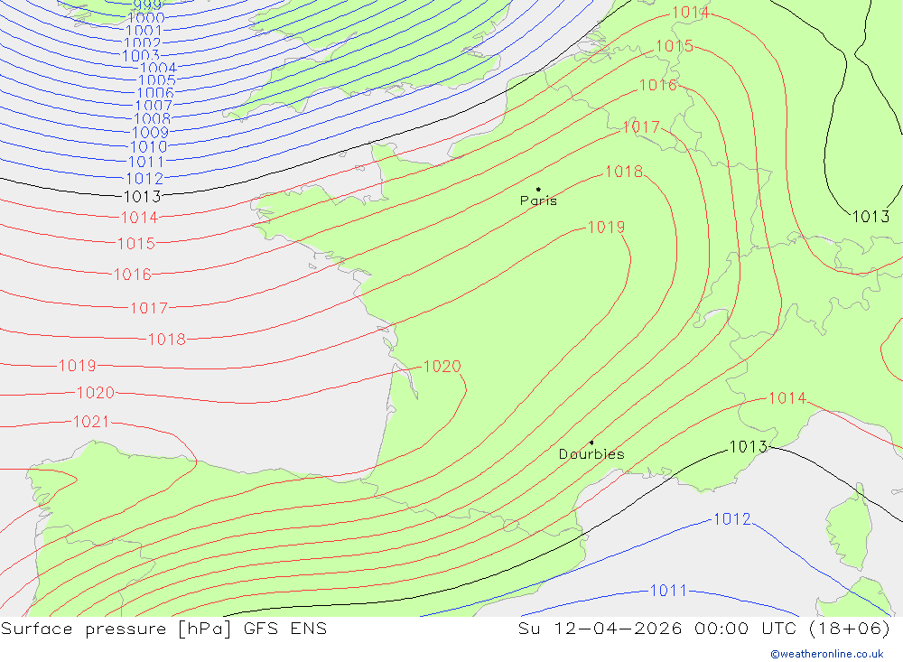This screenshot has height=662, width=903.
Task: Click the blue 1006 isobar label
Action: coord(155,93)
